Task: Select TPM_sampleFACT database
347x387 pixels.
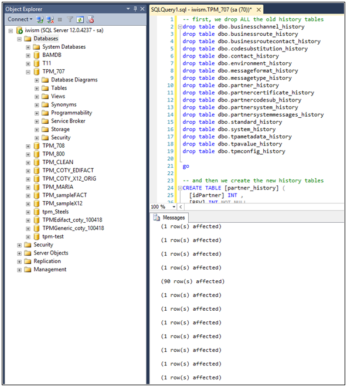Action: coord(64,195)
